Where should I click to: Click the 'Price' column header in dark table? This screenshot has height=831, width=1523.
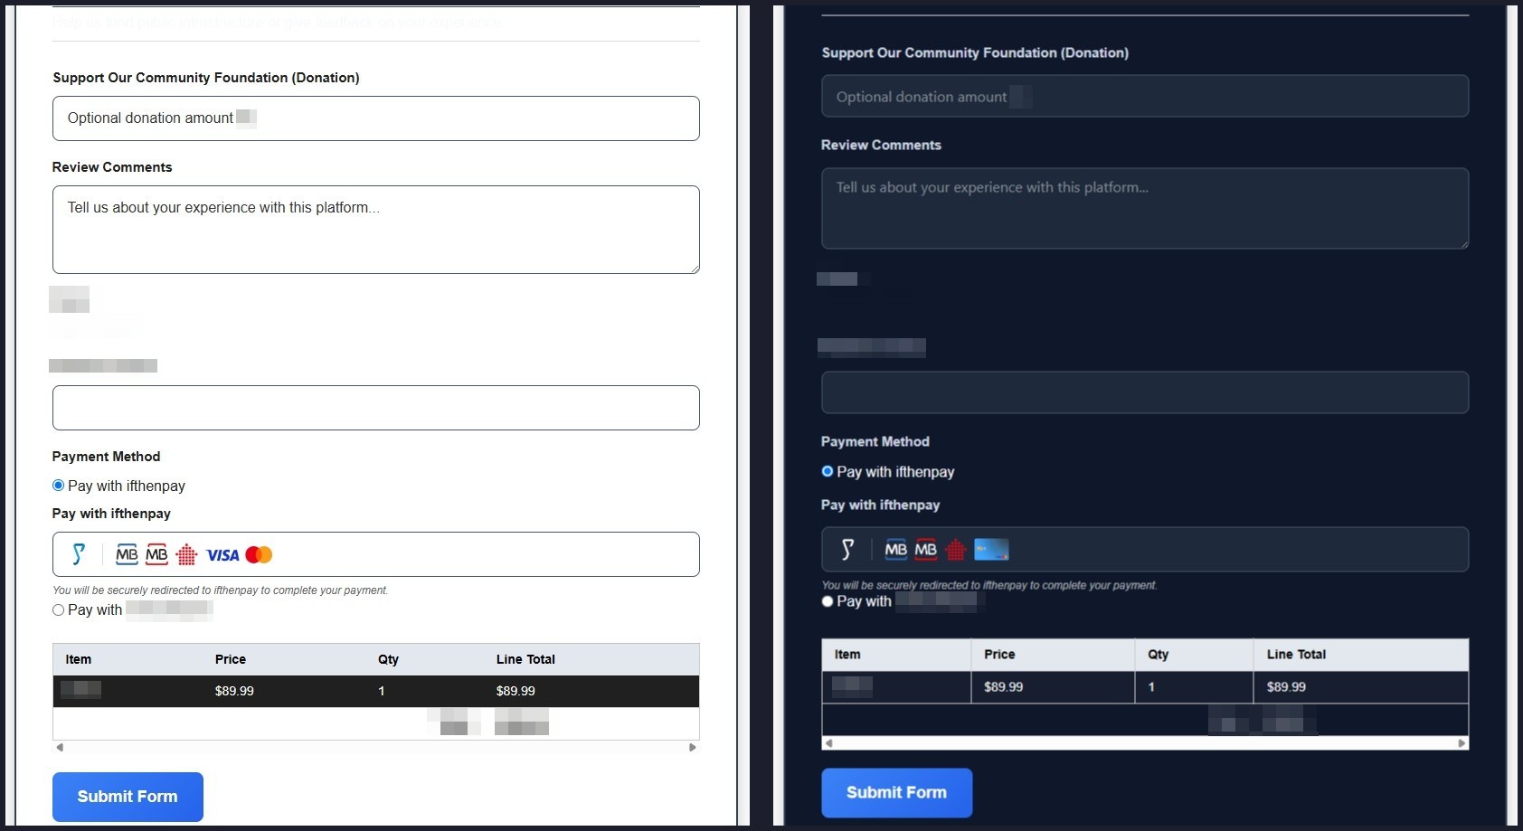999,654
